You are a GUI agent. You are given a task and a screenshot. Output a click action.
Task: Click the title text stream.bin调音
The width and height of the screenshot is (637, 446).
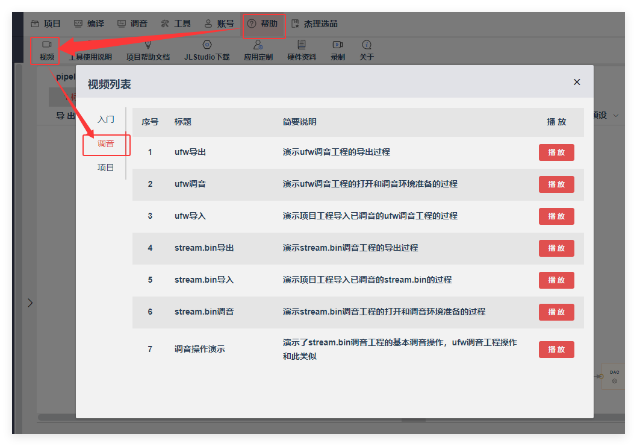pos(204,312)
